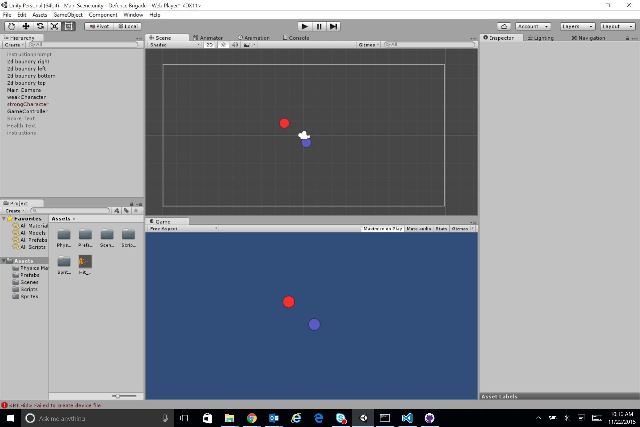Open the Component menu
Viewport: 640px width, 427px height.
[103, 15]
